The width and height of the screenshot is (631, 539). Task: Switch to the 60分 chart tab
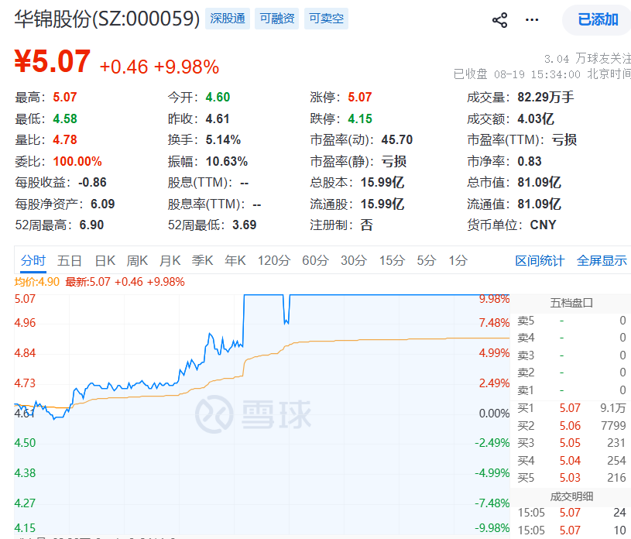click(315, 260)
